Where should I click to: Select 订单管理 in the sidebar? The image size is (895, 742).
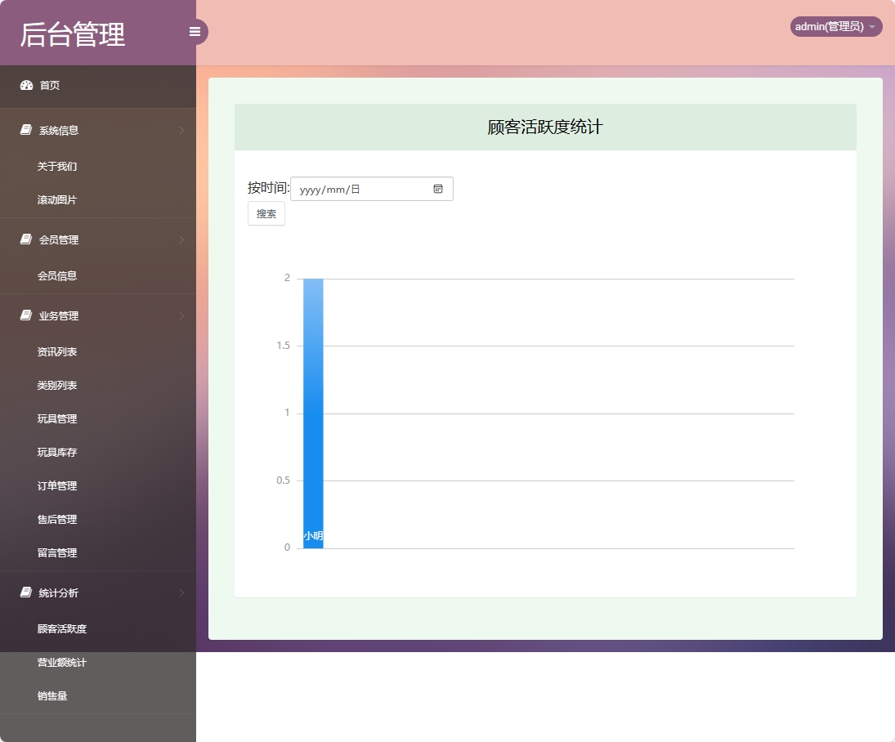pos(56,485)
